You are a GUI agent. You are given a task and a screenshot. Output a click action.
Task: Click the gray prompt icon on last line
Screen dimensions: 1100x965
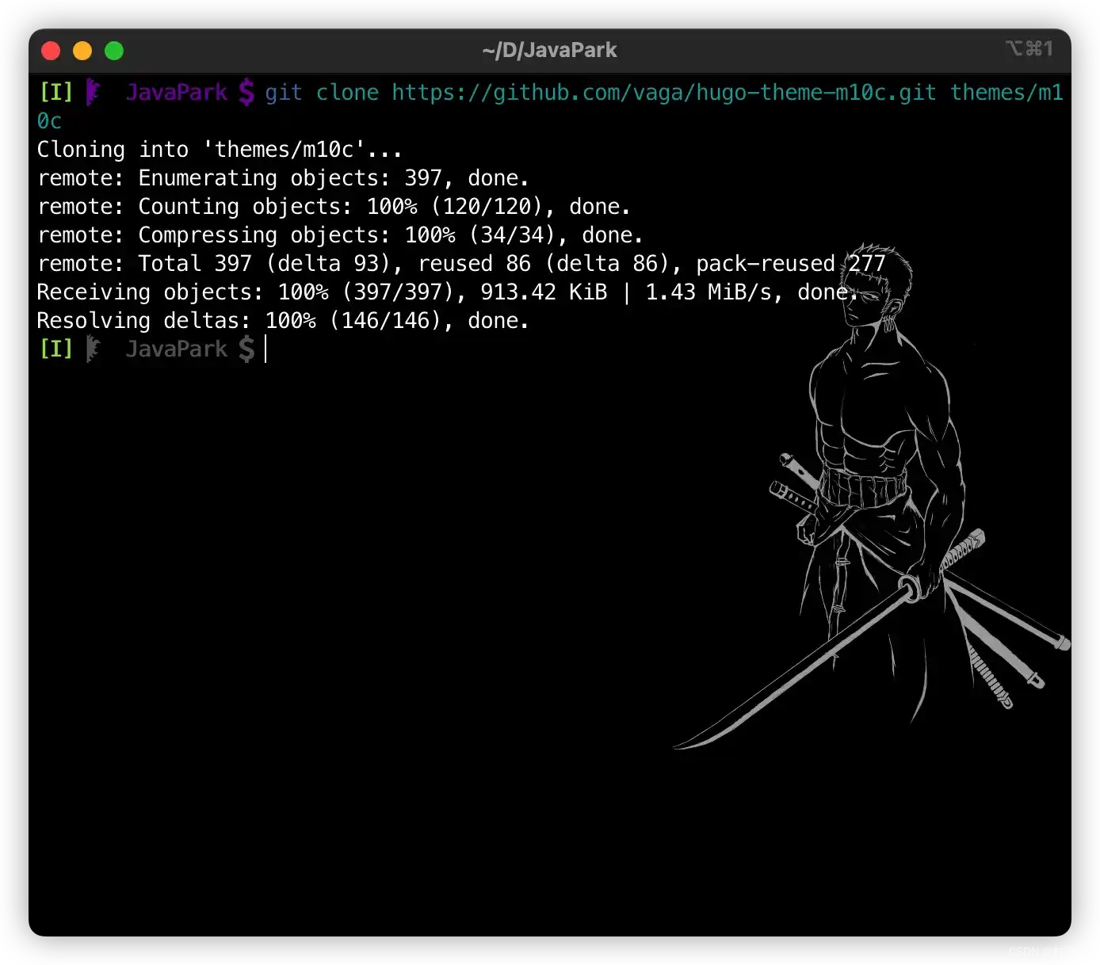[x=94, y=349]
